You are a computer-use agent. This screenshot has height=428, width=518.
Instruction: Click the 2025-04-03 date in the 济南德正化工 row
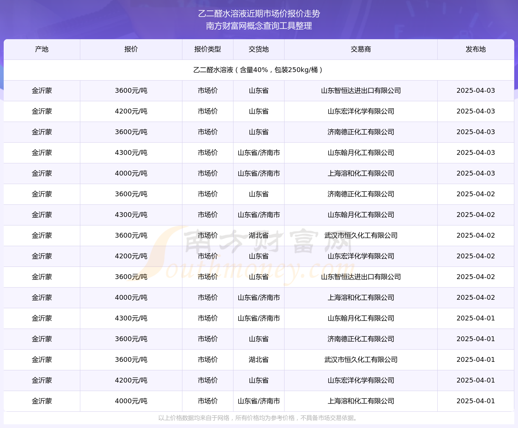(x=476, y=132)
